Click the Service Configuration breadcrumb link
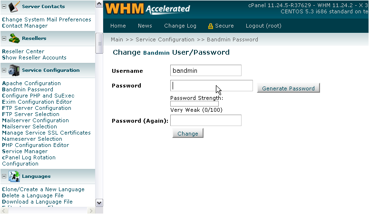 (x=165, y=39)
